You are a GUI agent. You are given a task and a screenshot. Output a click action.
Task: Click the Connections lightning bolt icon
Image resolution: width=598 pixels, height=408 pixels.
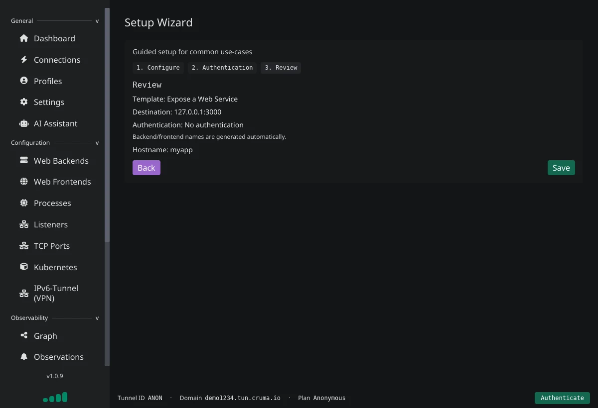coord(23,60)
